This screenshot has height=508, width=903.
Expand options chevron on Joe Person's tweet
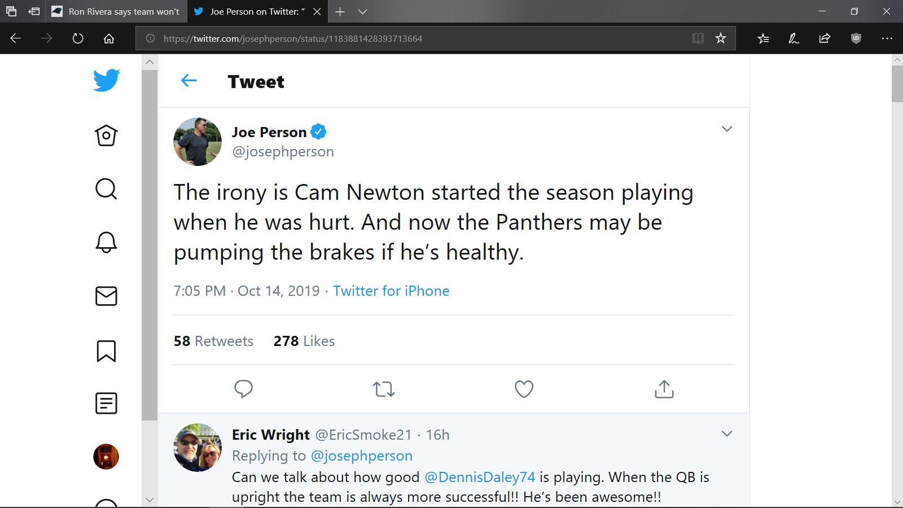click(x=727, y=129)
